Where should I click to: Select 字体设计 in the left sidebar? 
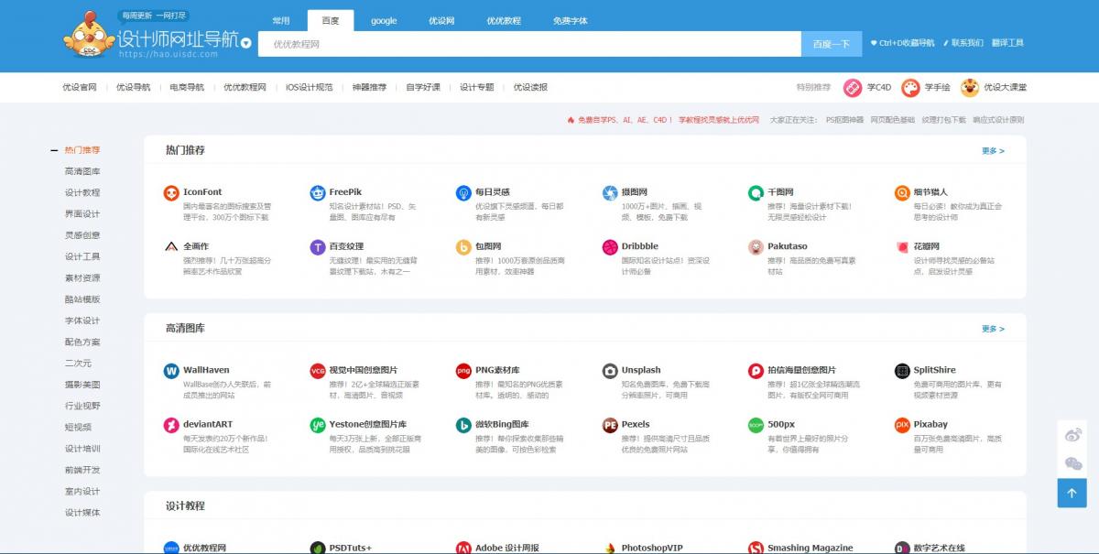(x=82, y=320)
